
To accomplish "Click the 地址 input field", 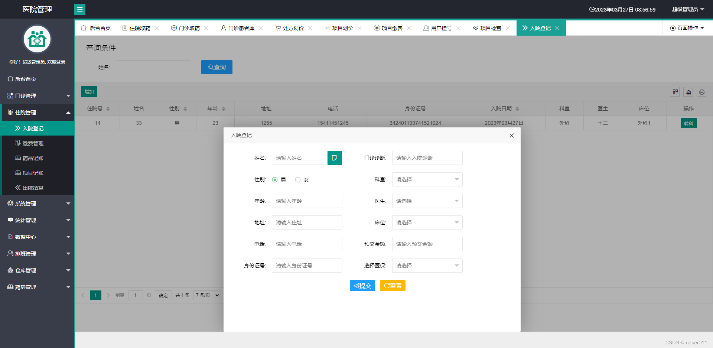I will (307, 222).
